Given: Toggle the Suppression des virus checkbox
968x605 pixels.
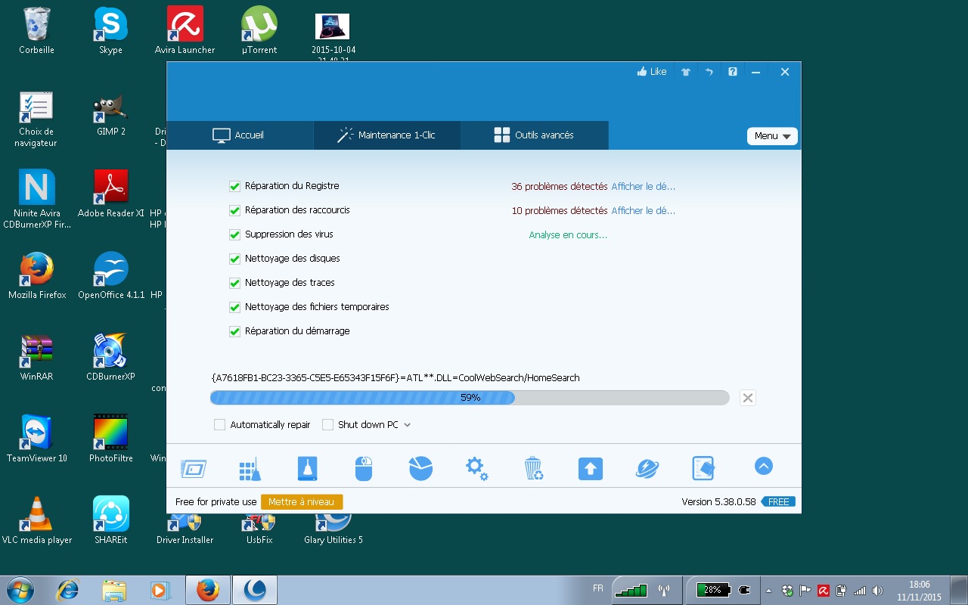Looking at the screenshot, I should (x=234, y=234).
